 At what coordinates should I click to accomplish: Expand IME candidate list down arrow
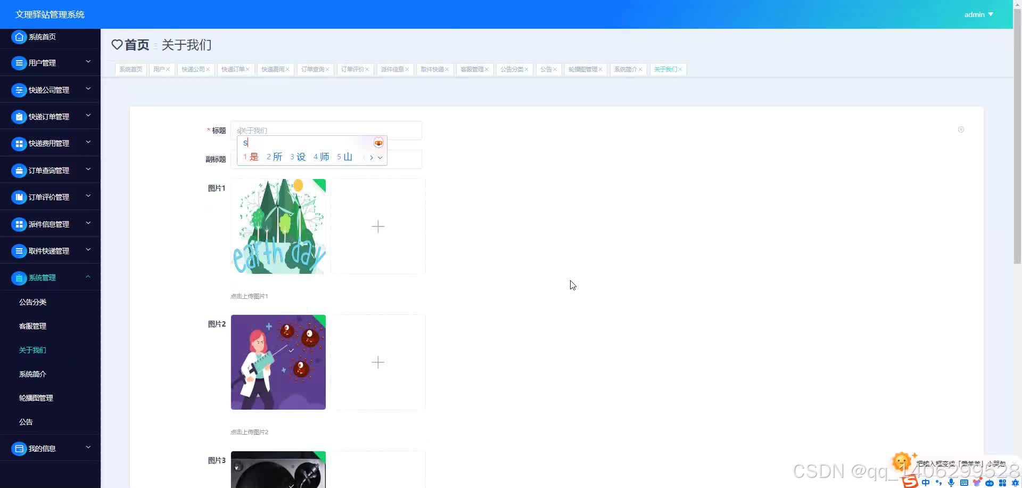tap(380, 157)
